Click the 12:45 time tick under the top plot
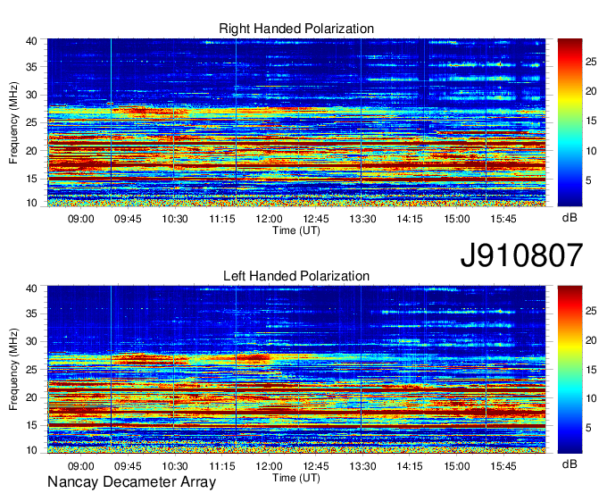 (x=315, y=219)
